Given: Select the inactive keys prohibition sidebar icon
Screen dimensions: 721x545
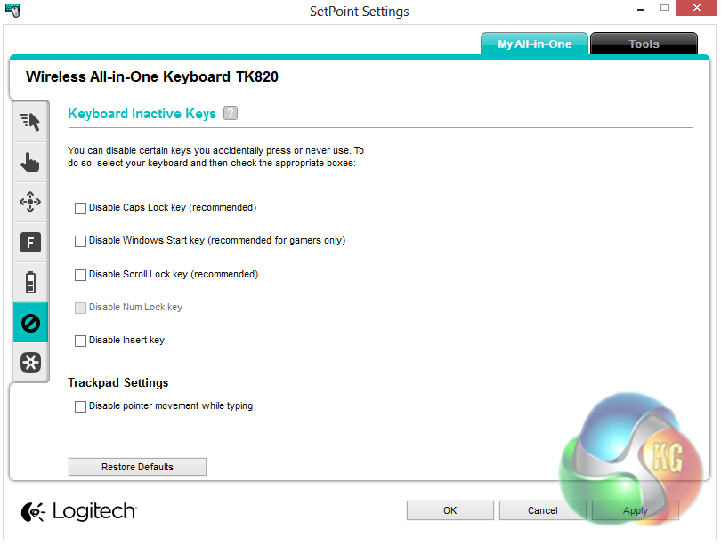Looking at the screenshot, I should pyautogui.click(x=30, y=323).
